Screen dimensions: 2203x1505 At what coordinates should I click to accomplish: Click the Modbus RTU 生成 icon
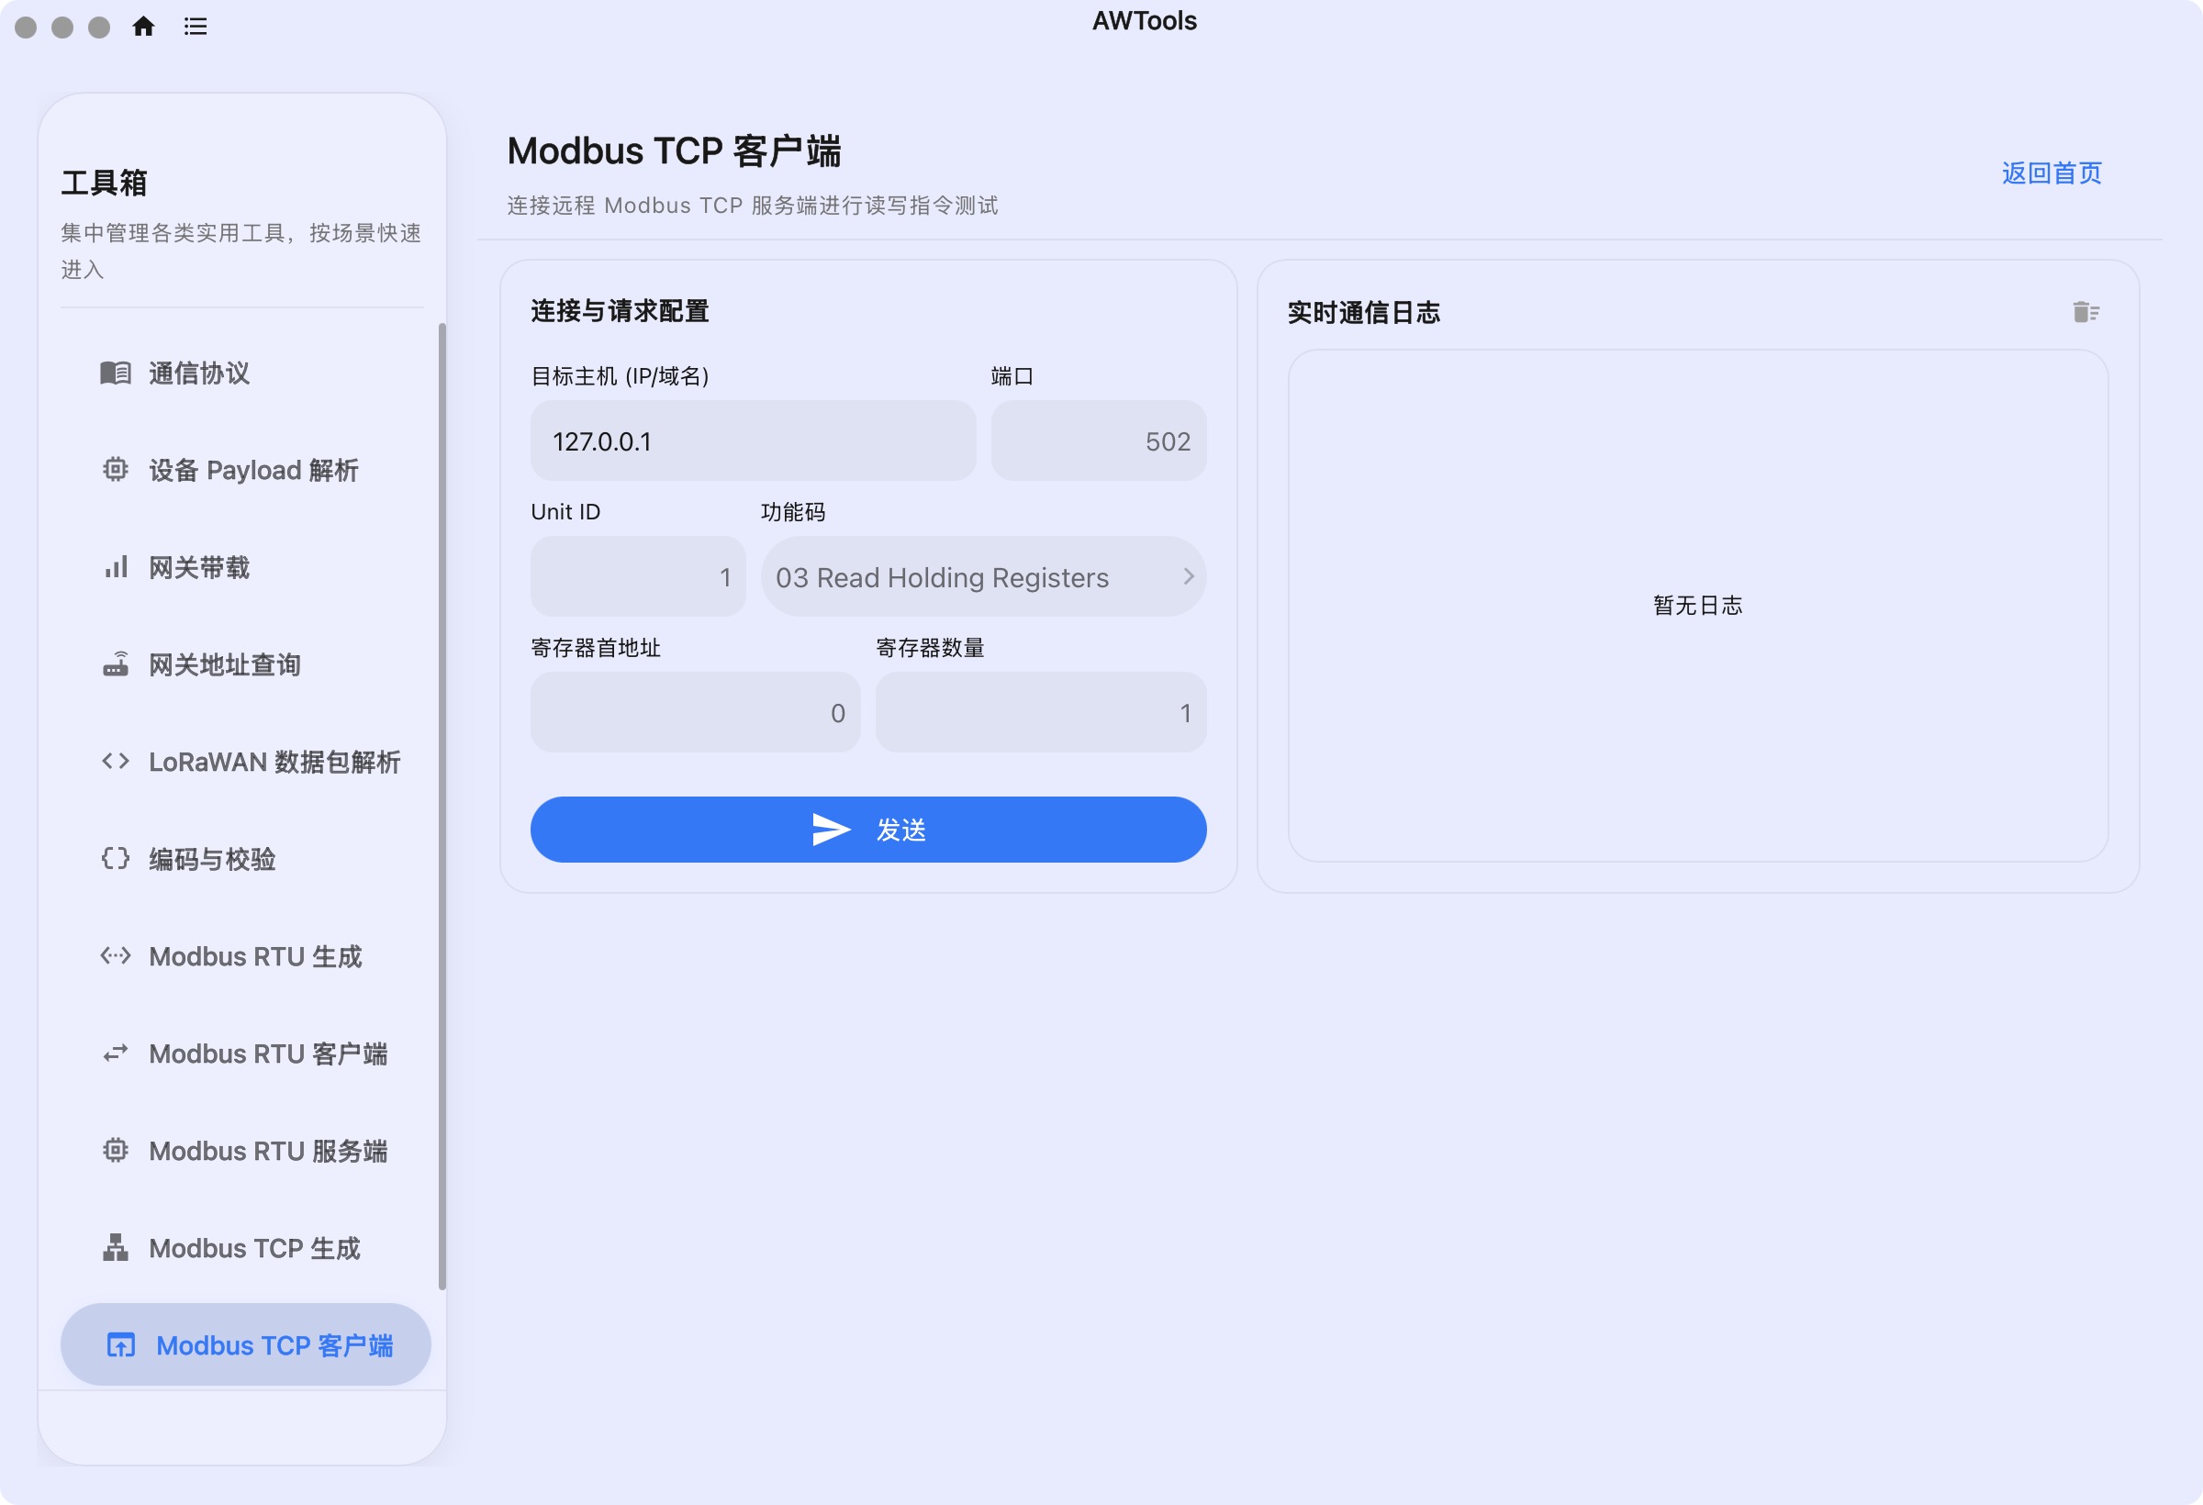[x=116, y=956]
